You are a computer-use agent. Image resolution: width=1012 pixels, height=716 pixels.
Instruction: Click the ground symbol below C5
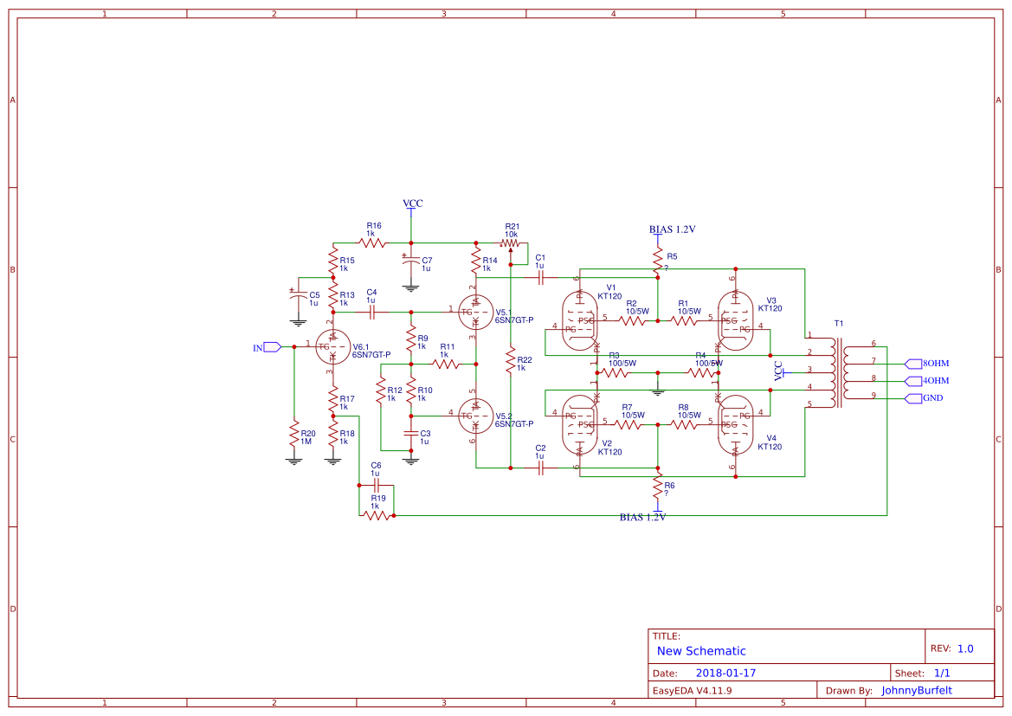click(x=298, y=322)
